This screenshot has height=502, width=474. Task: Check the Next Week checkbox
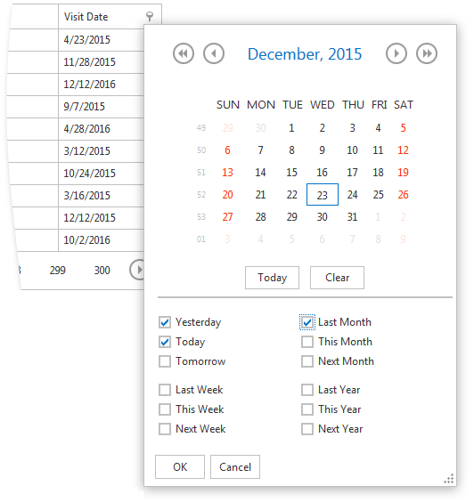coord(165,429)
